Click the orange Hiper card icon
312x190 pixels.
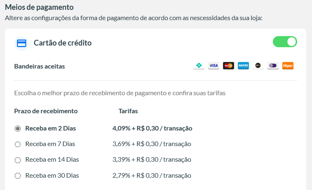point(288,66)
